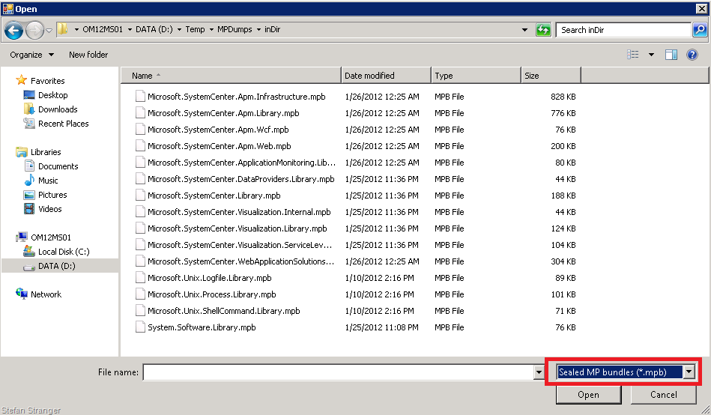Click the 828 KB size cell
The width and height of the screenshot is (711, 415).
pyautogui.click(x=563, y=97)
